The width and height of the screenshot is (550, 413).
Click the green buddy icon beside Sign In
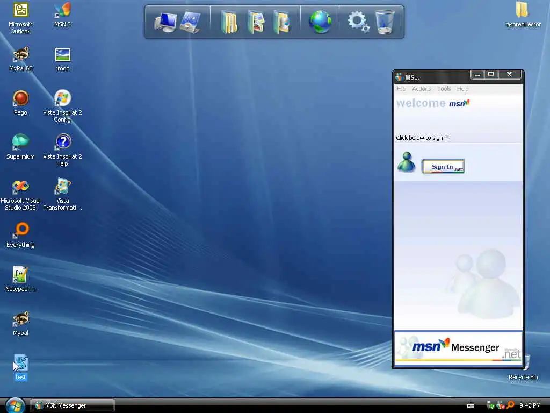click(x=406, y=162)
